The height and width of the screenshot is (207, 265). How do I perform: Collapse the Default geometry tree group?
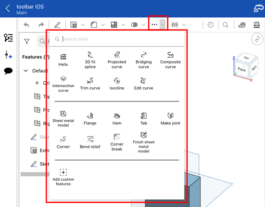[26, 71]
